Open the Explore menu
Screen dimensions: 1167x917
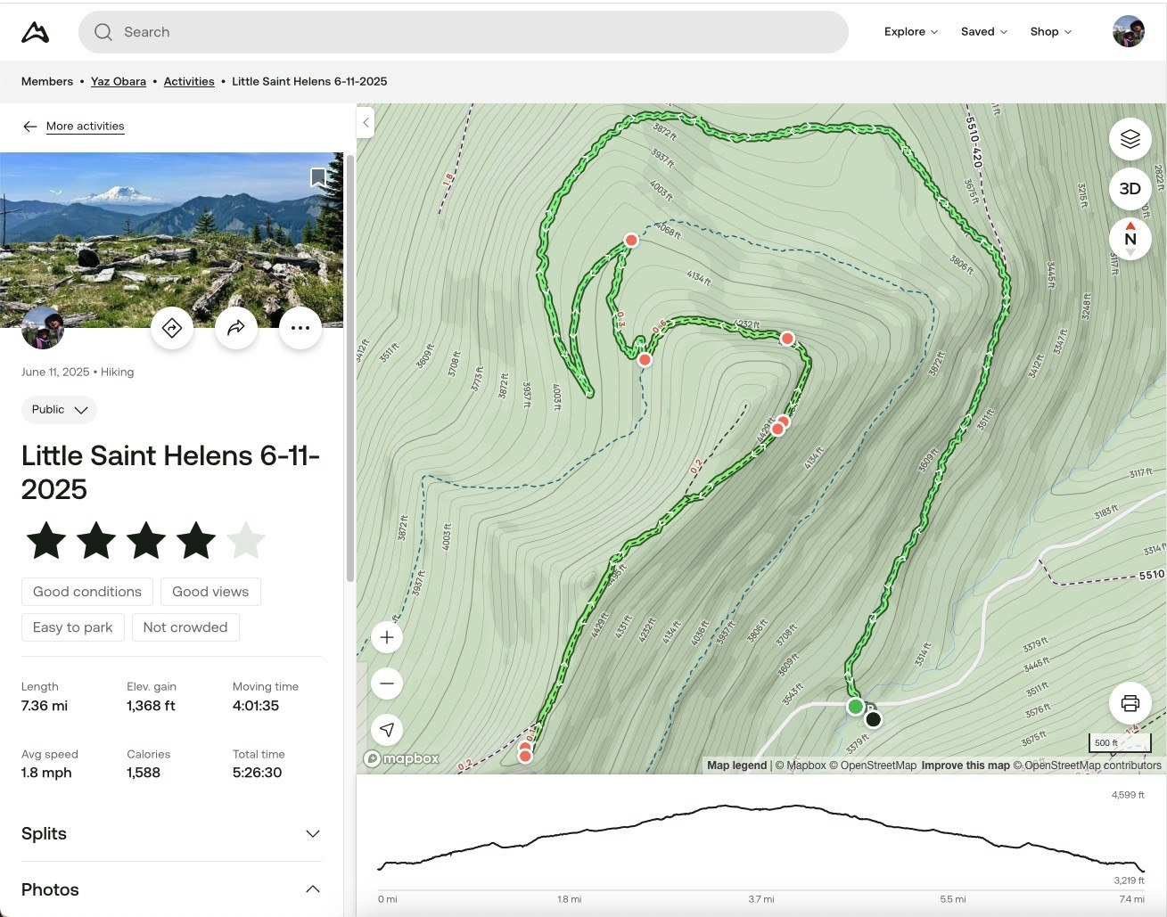pyautogui.click(x=910, y=32)
